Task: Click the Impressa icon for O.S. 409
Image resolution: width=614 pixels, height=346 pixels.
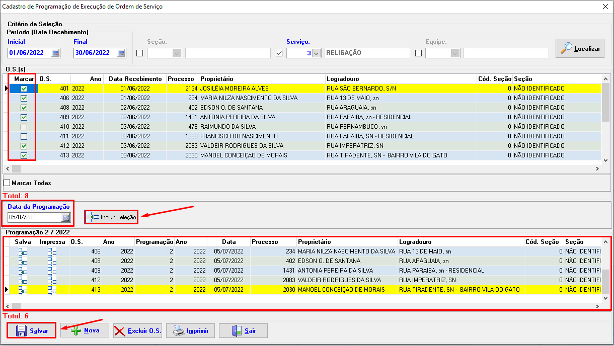Action: click(x=52, y=271)
